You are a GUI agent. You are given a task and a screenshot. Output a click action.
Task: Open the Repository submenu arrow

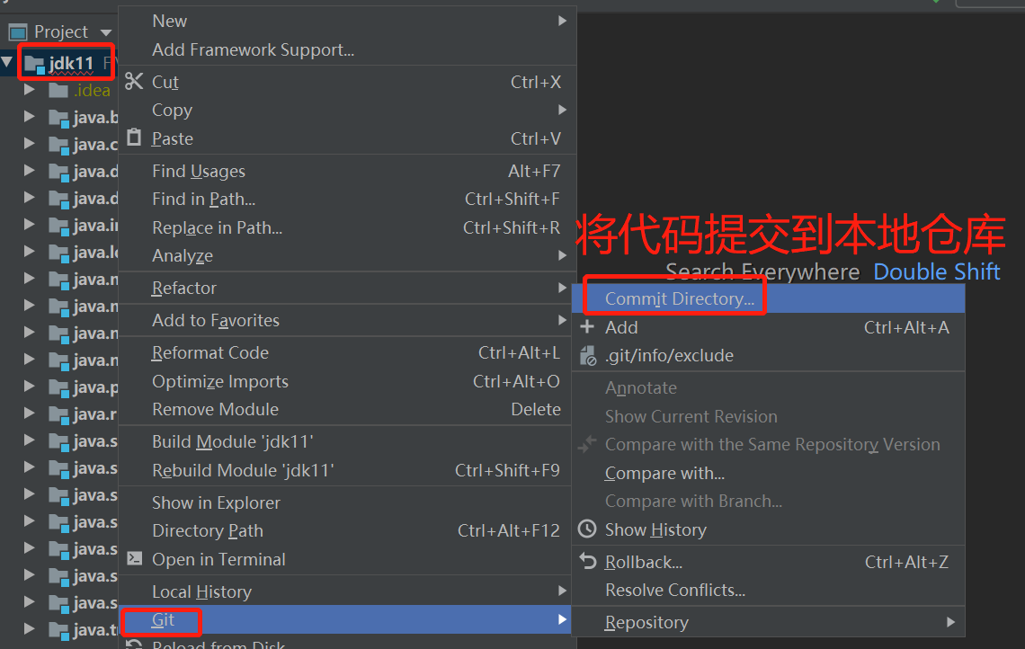pos(951,622)
